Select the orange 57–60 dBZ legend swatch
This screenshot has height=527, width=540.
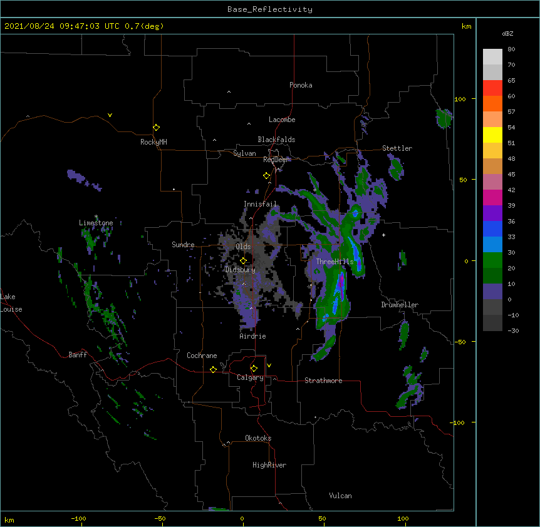(x=492, y=103)
